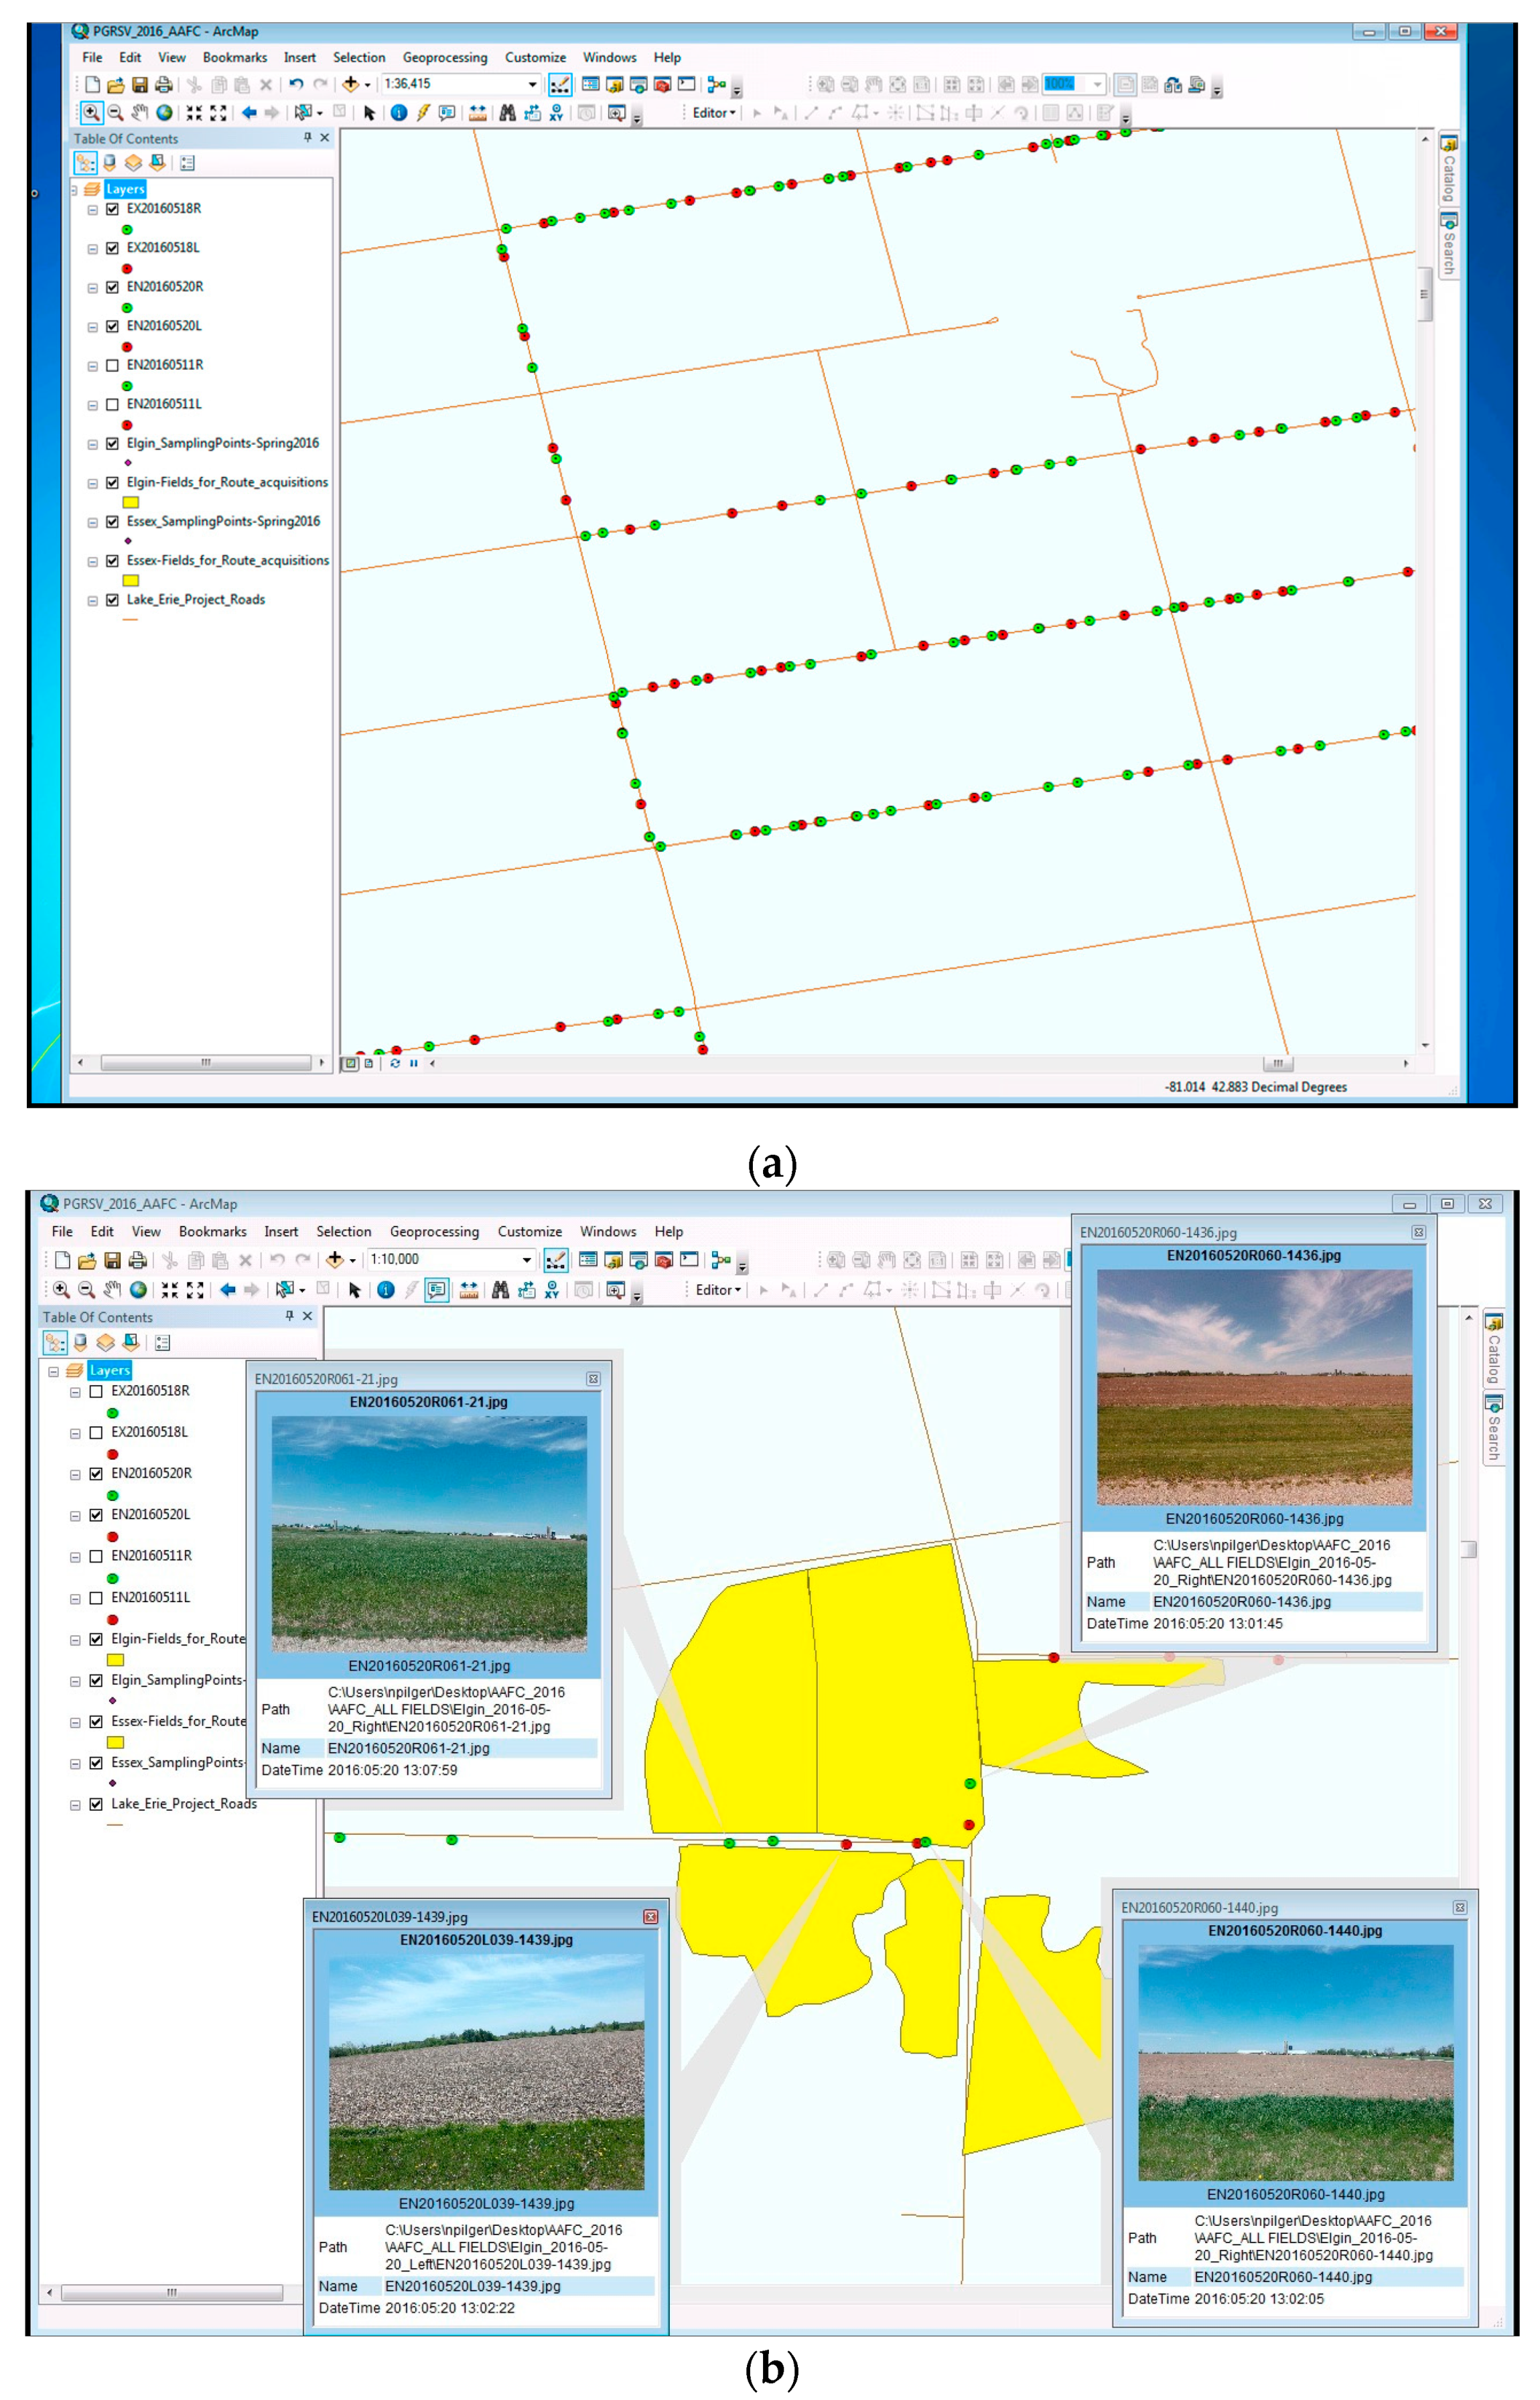The height and width of the screenshot is (2400, 1540).
Task: Open the Editor Toolbar icon in window (a)
Action: (x=560, y=85)
